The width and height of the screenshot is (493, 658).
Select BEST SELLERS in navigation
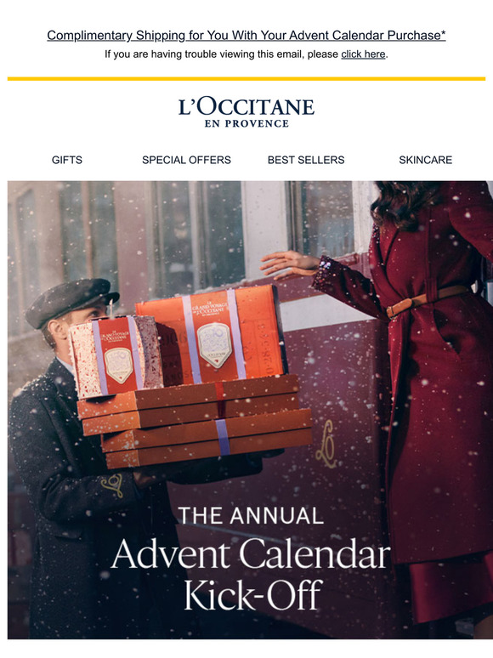tap(306, 160)
